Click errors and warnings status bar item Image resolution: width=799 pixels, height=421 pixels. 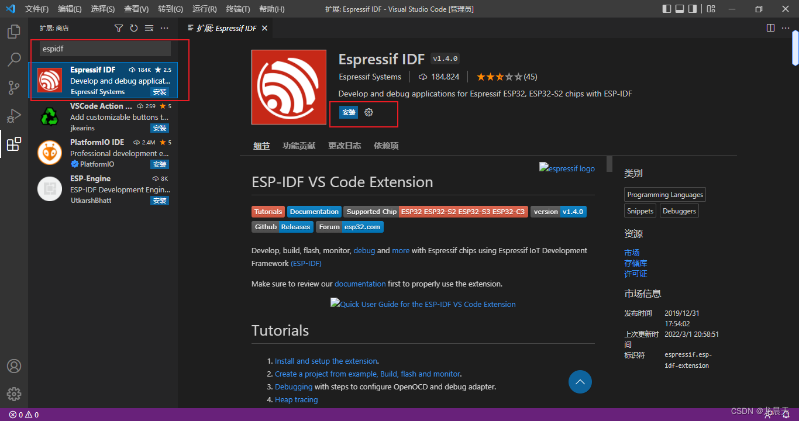pyautogui.click(x=24, y=415)
